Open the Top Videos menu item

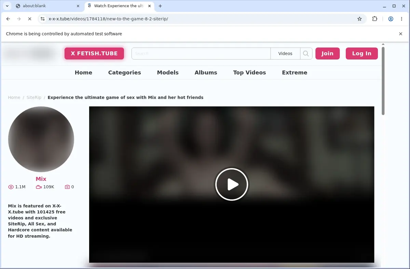point(249,73)
